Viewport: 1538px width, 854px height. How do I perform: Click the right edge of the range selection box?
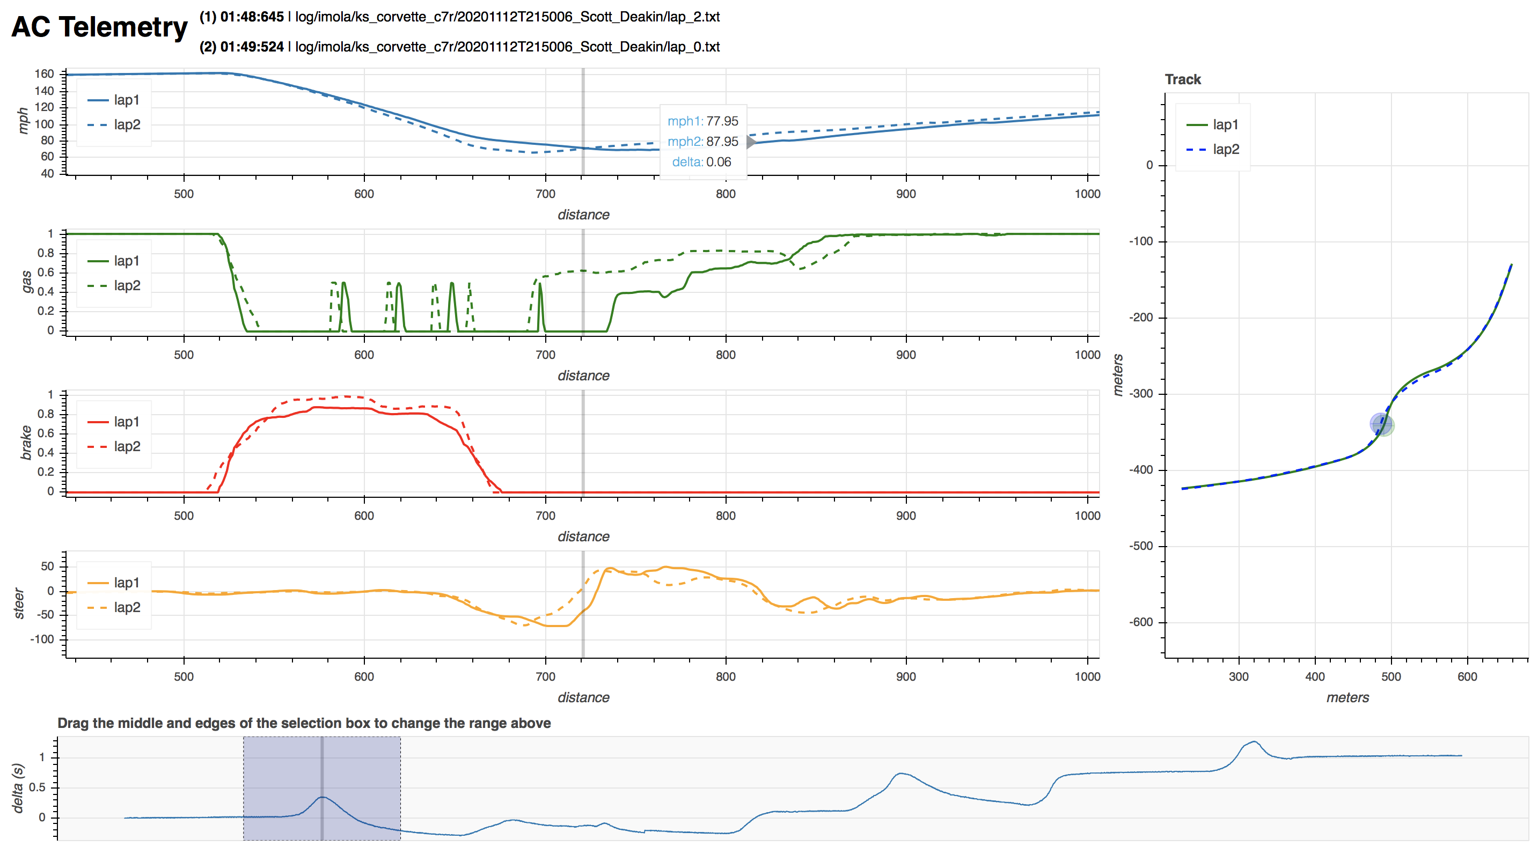point(401,788)
